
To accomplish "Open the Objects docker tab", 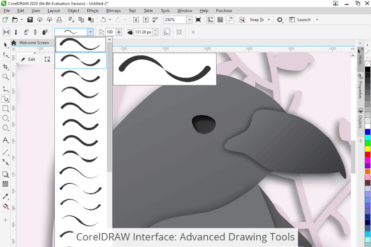I will [x=360, y=119].
